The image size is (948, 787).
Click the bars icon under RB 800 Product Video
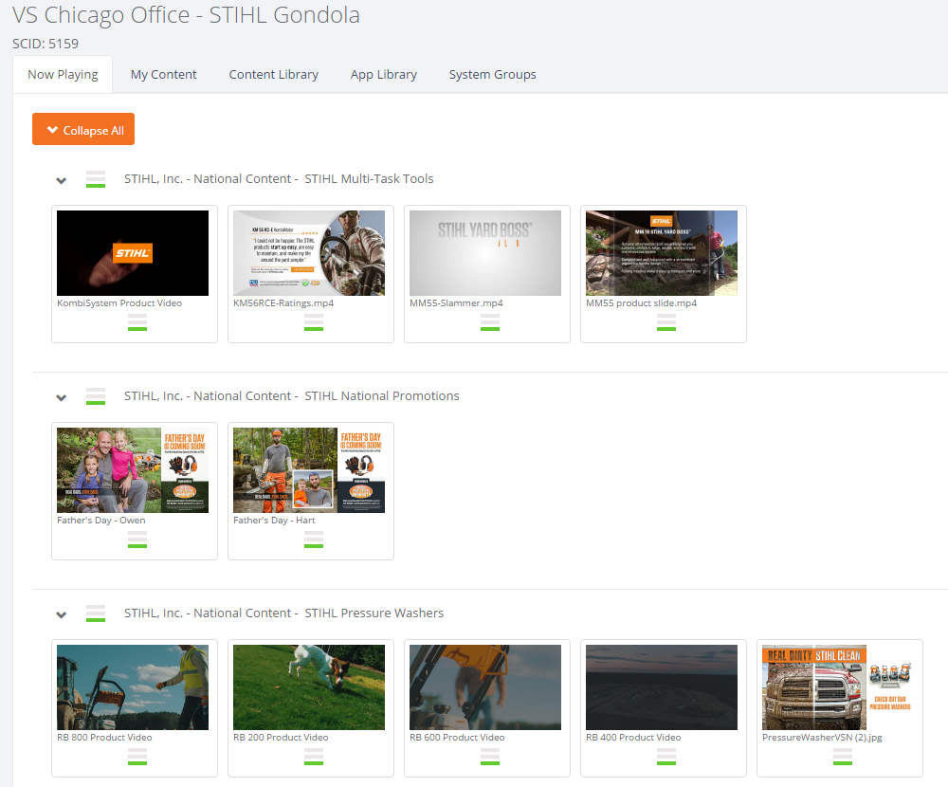[137, 757]
